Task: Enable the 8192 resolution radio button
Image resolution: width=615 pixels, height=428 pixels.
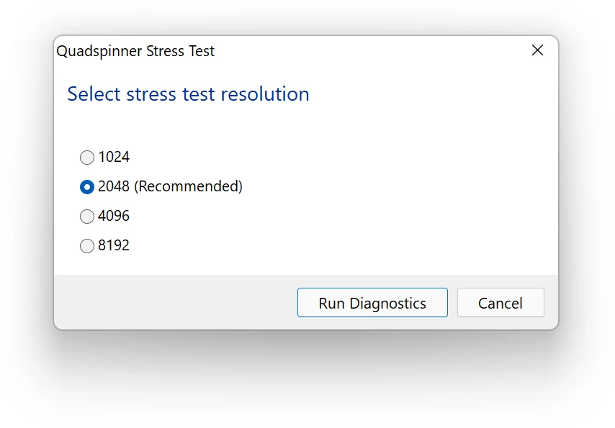Action: click(87, 246)
